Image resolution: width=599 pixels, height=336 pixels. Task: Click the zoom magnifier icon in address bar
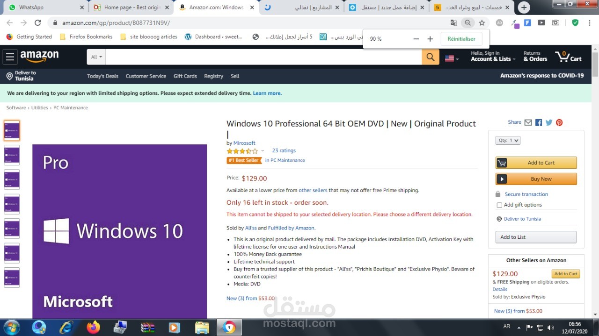coord(468,22)
